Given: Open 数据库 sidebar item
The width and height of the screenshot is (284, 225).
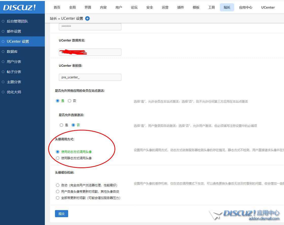Looking at the screenshot, I should tap(12, 52).
